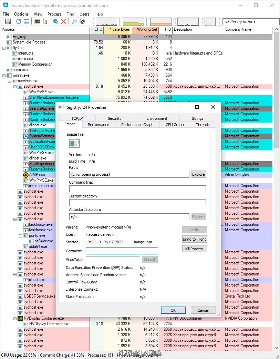Image resolution: width=280 pixels, height=359 pixels.
Task: Toggle the process tree view icon
Action: tap(45, 21)
